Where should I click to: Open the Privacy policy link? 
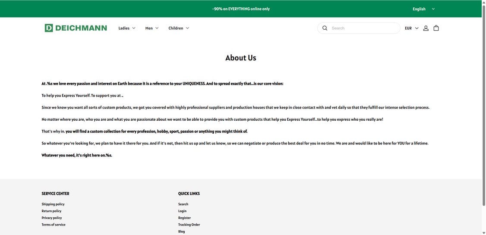[52, 218]
